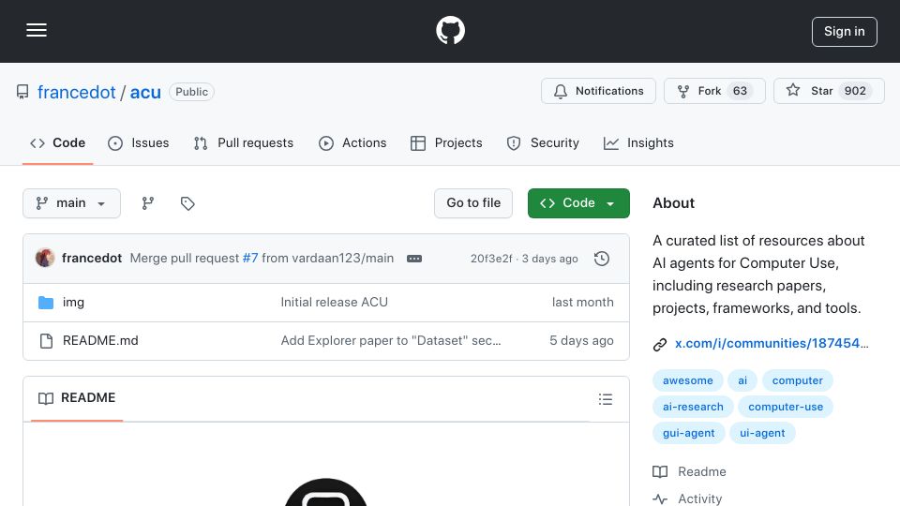The width and height of the screenshot is (900, 506).
Task: Open the x.com communities link
Action: [772, 344]
